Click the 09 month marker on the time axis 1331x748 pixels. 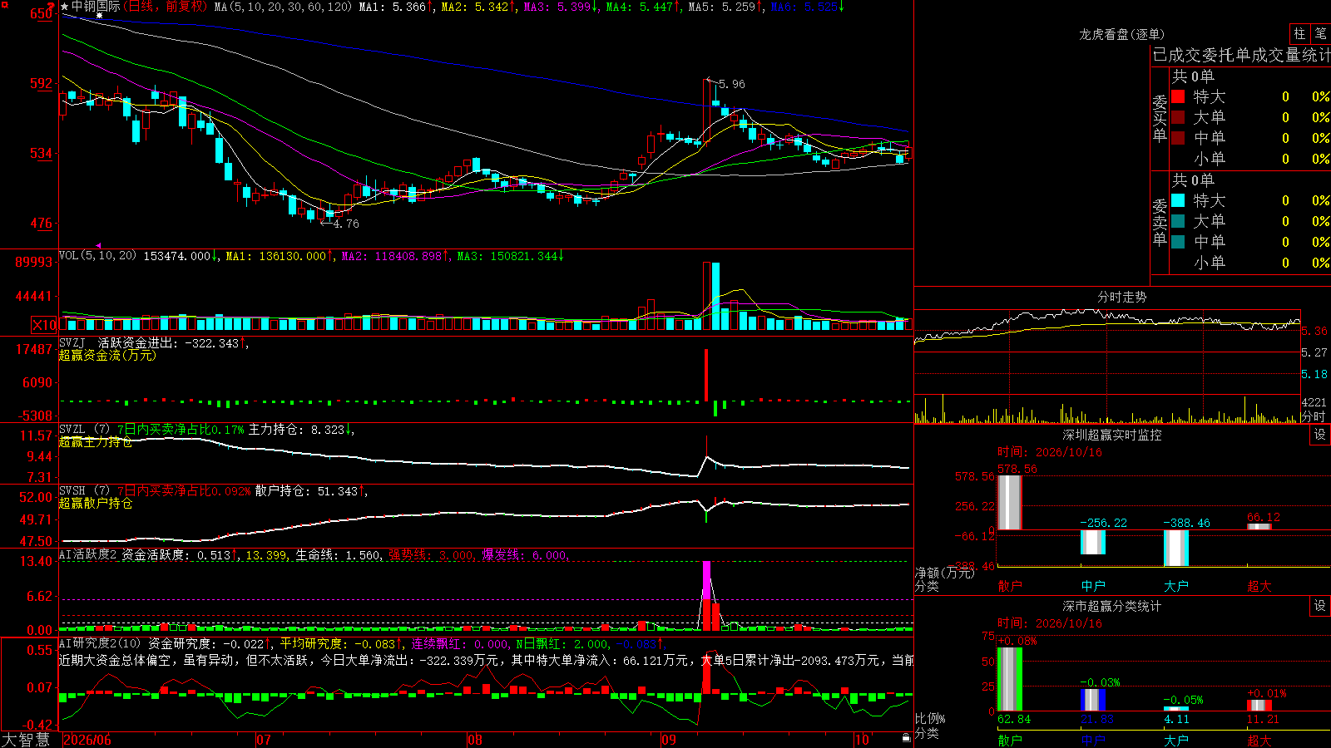point(669,740)
